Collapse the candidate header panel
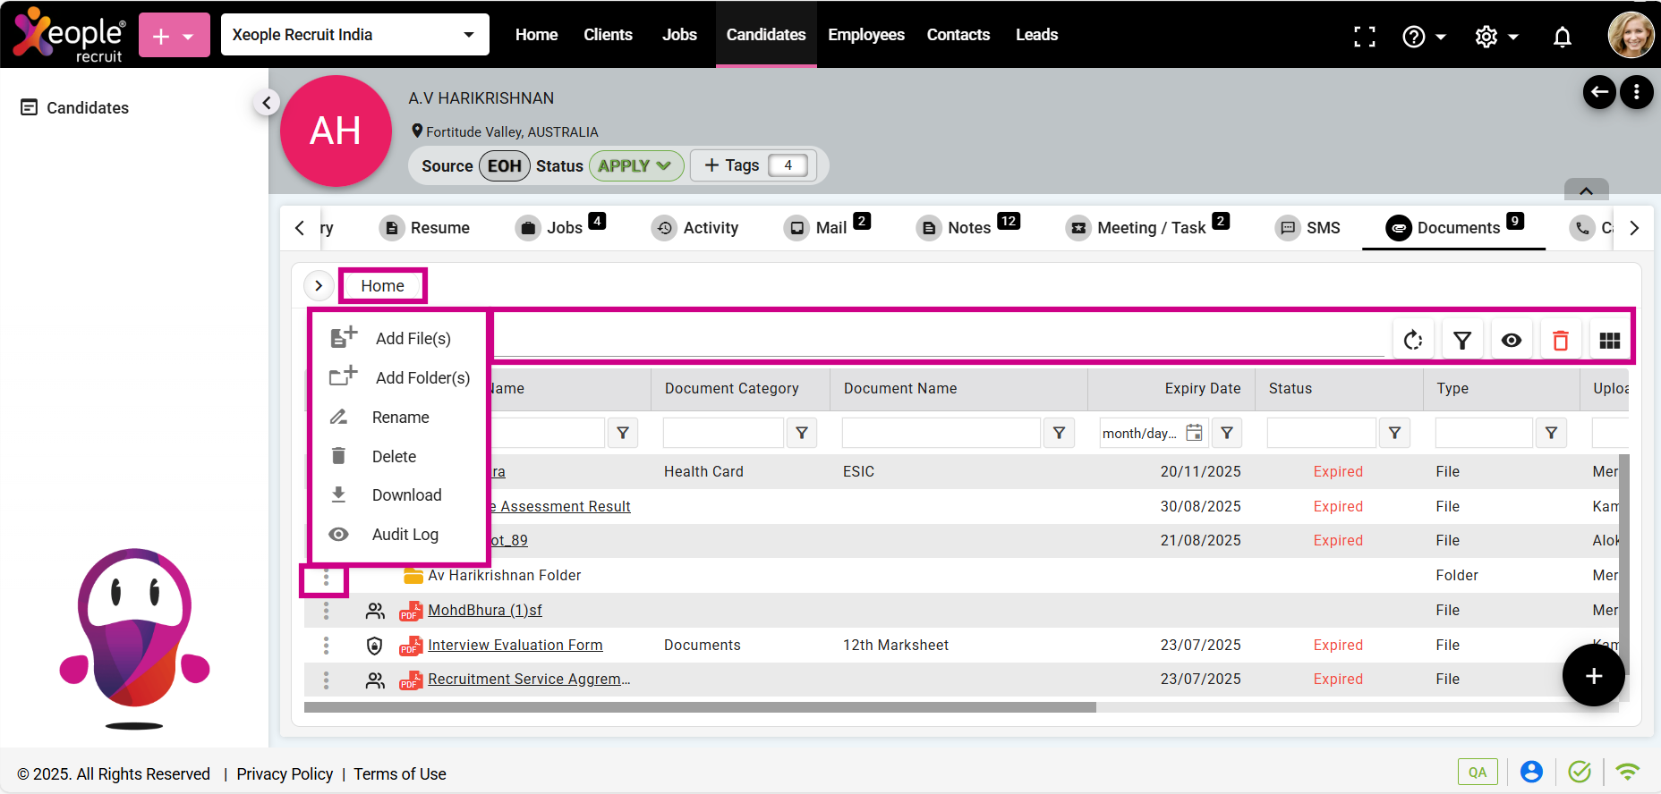The width and height of the screenshot is (1661, 794). tap(1586, 190)
